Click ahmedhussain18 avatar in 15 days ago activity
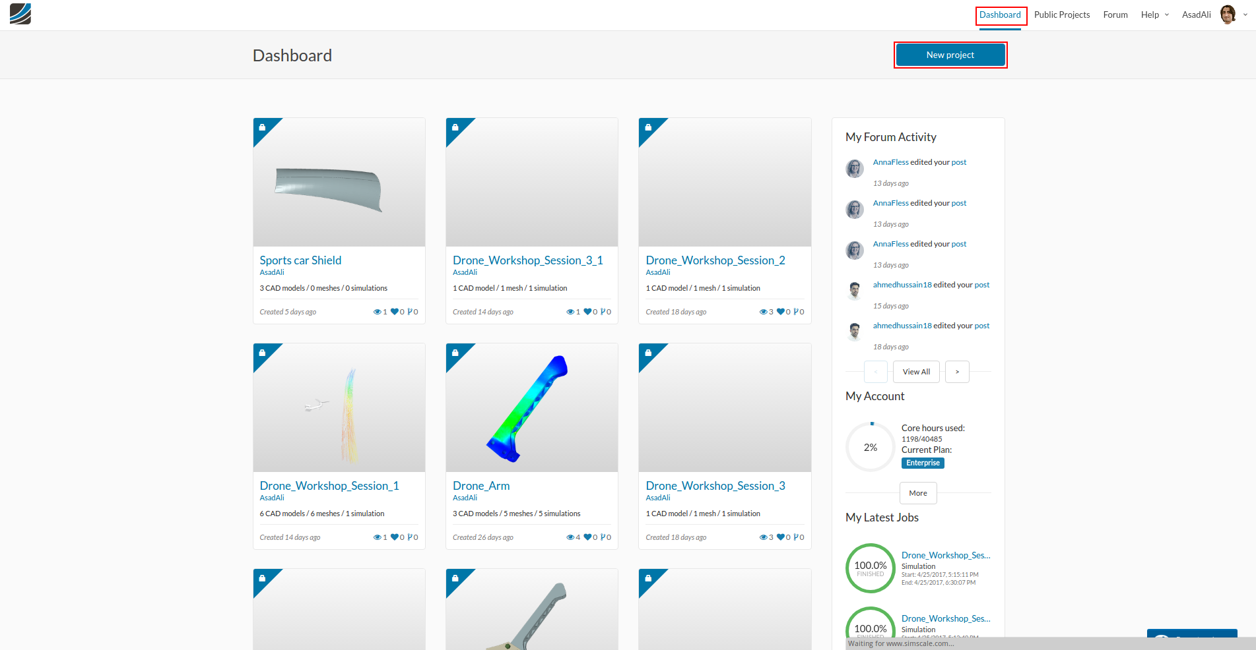This screenshot has width=1256, height=650. coord(855,291)
